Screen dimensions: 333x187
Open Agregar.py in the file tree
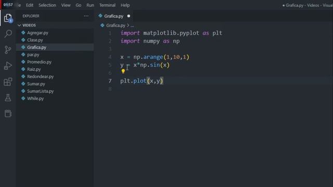point(55,33)
